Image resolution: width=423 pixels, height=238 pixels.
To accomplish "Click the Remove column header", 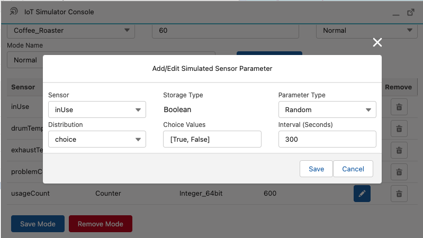I will 398,87.
